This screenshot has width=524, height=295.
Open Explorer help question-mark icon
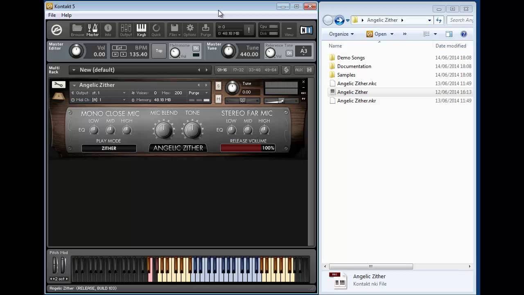464,34
